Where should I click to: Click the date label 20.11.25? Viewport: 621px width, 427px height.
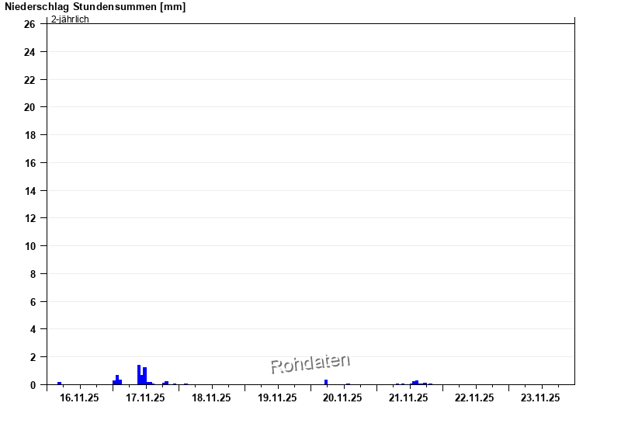coord(342,397)
